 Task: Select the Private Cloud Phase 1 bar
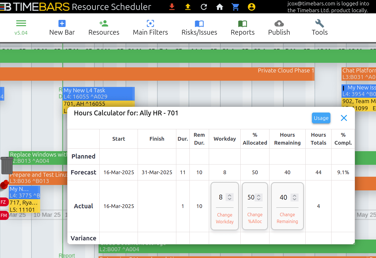157,74
